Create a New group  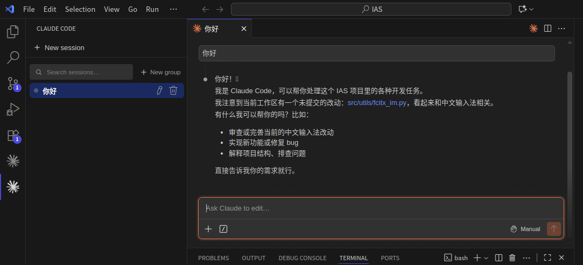pos(160,72)
